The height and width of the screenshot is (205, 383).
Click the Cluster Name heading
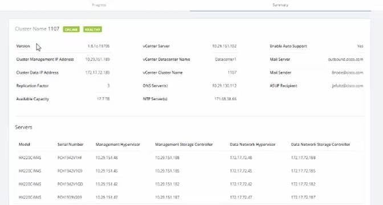pos(37,29)
